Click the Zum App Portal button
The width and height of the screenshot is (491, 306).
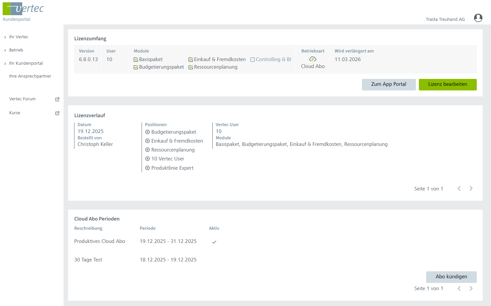tap(388, 85)
